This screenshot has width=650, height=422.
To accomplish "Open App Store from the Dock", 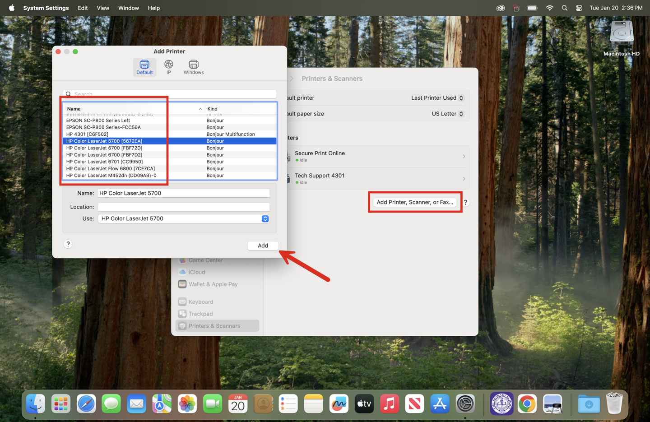I will pos(440,403).
